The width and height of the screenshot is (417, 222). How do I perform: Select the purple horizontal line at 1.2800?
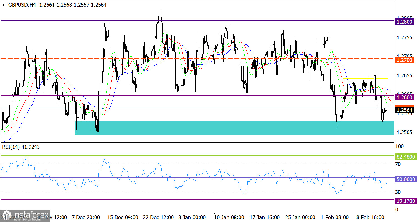click(197, 20)
